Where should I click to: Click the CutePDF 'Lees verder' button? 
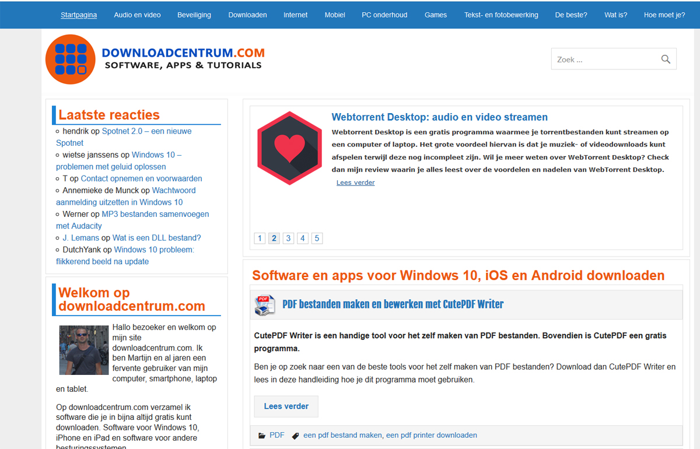(286, 406)
